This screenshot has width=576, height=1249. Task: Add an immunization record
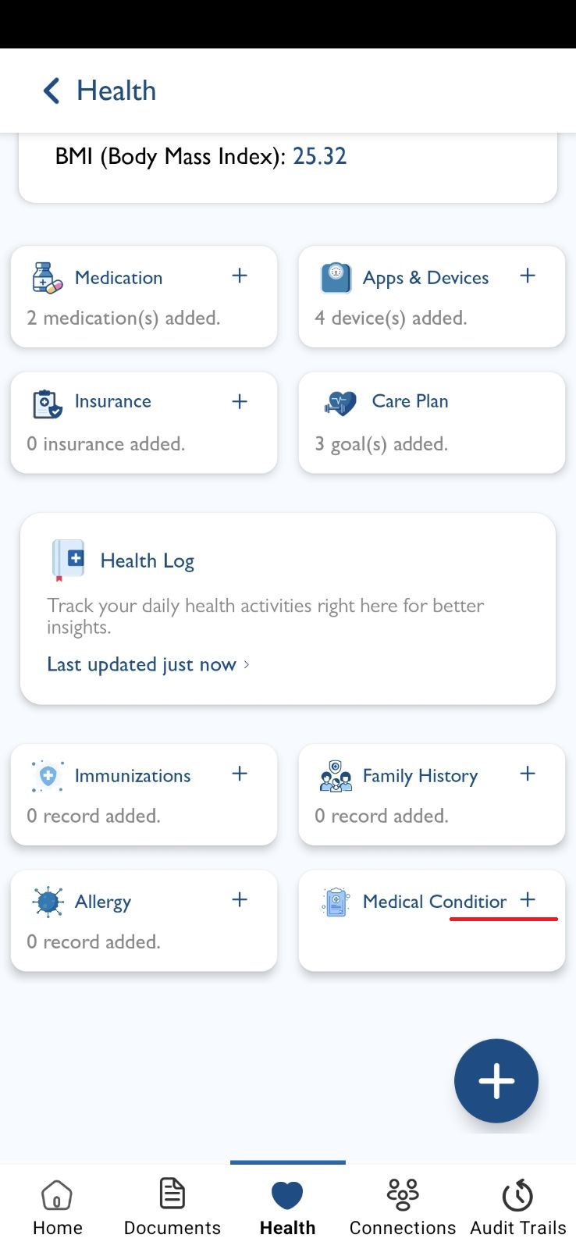coord(240,774)
